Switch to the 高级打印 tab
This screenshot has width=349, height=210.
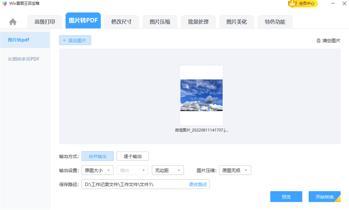pos(45,22)
